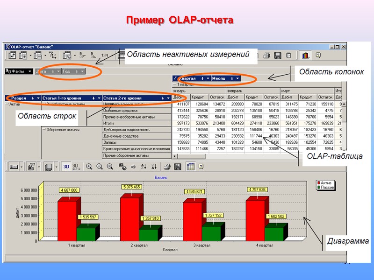Click the table grid icon near chart help

coord(191,166)
